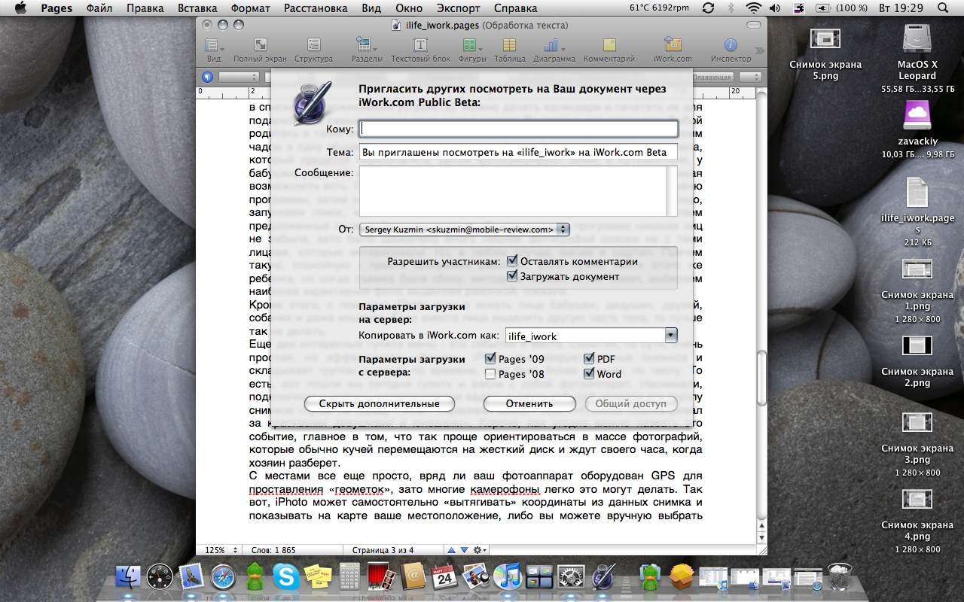Image resolution: width=964 pixels, height=602 pixels.
Task: Open the Формат menu
Action: pos(250,8)
